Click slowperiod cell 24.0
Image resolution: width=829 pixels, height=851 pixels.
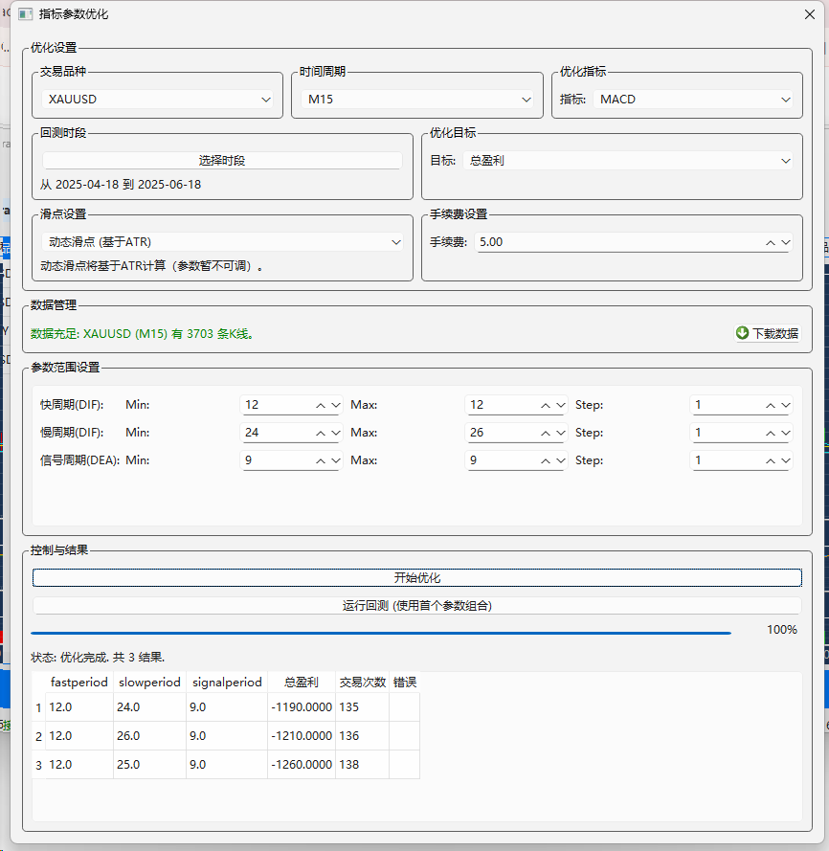pos(150,707)
